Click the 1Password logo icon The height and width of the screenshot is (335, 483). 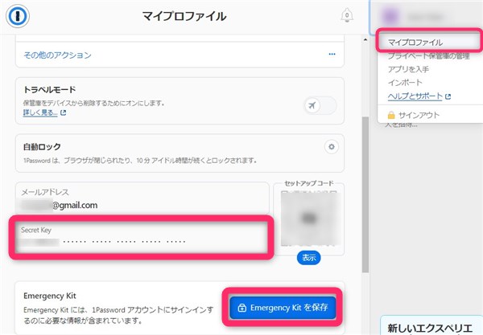point(18,16)
